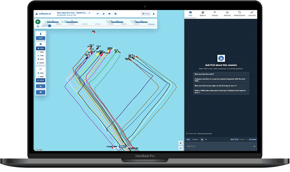The width and height of the screenshot is (290, 172).
Task: Select VMG for track coloring
Action: pyautogui.click(x=41, y=76)
